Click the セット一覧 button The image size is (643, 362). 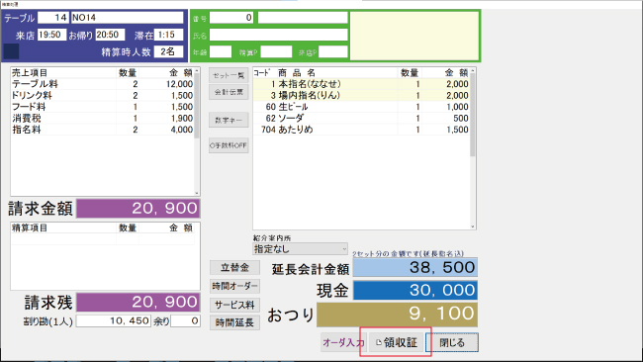(x=229, y=75)
